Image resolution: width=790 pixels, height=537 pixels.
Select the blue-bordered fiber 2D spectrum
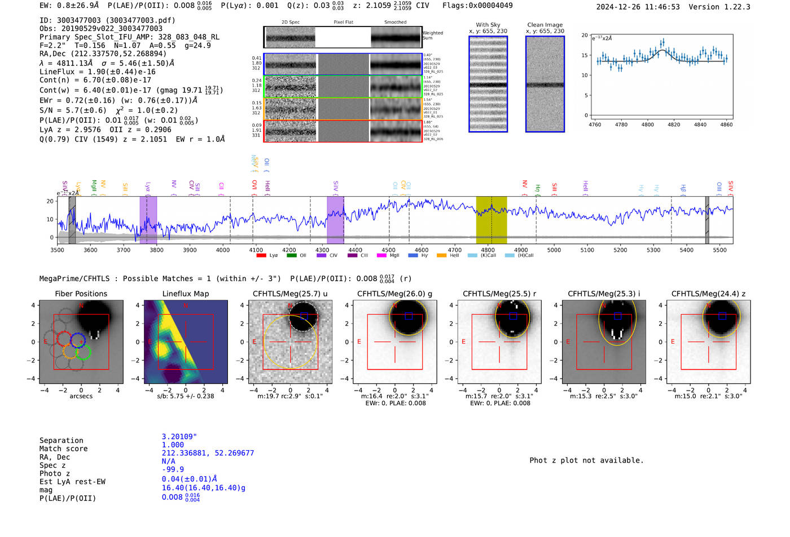click(x=343, y=64)
